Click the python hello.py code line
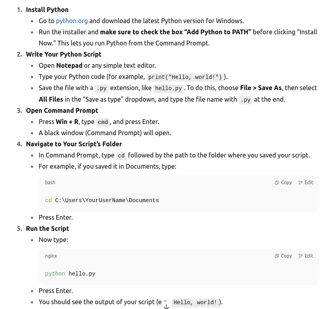The height and width of the screenshot is (309, 324). (70, 274)
